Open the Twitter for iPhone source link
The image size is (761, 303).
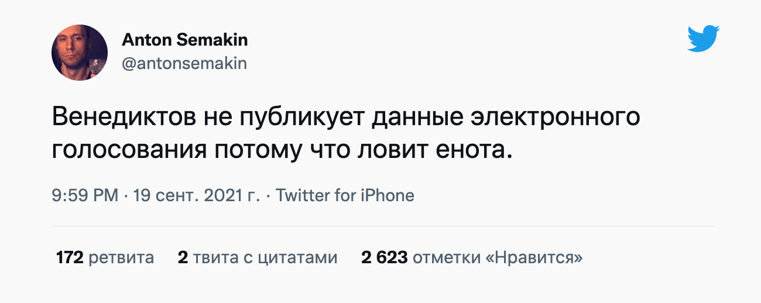tap(345, 195)
